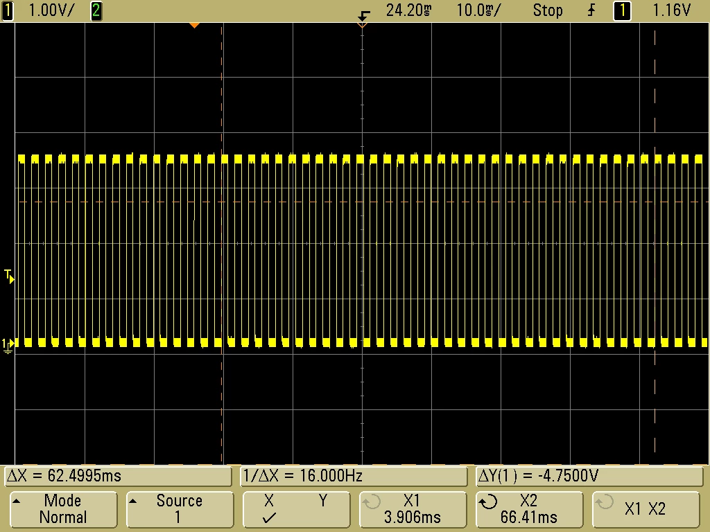Click the checkmark under X on the softkey
The width and height of the screenshot is (710, 532).
(269, 517)
